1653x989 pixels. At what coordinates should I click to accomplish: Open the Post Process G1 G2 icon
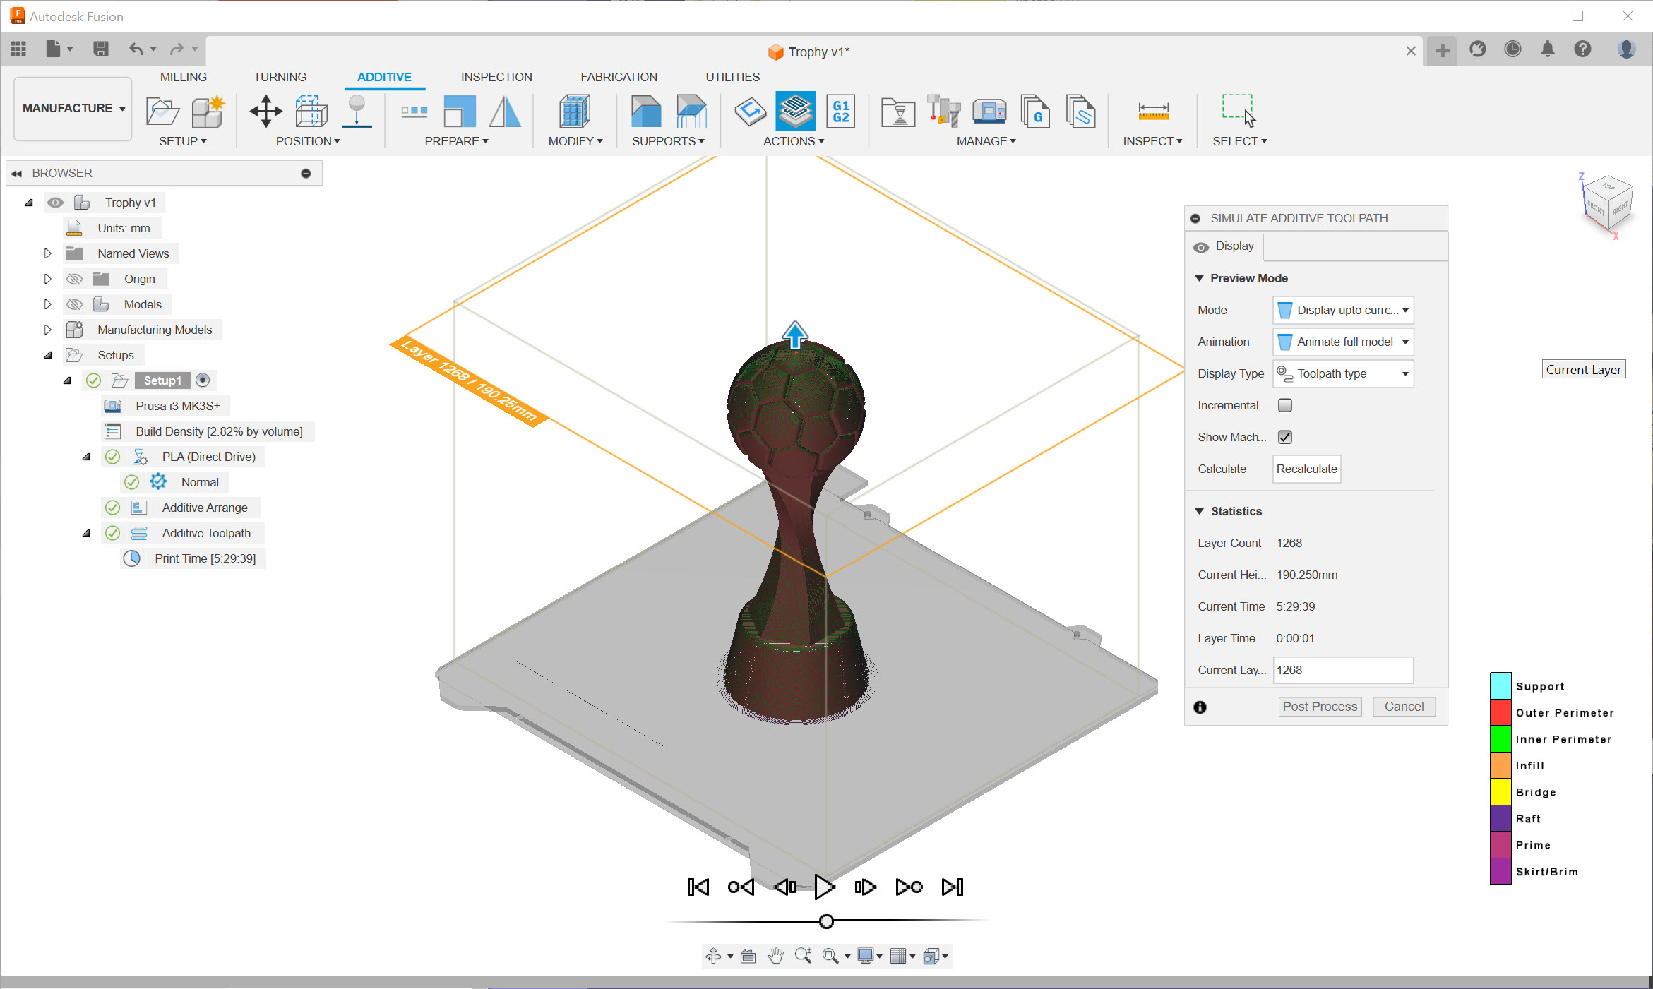[840, 111]
